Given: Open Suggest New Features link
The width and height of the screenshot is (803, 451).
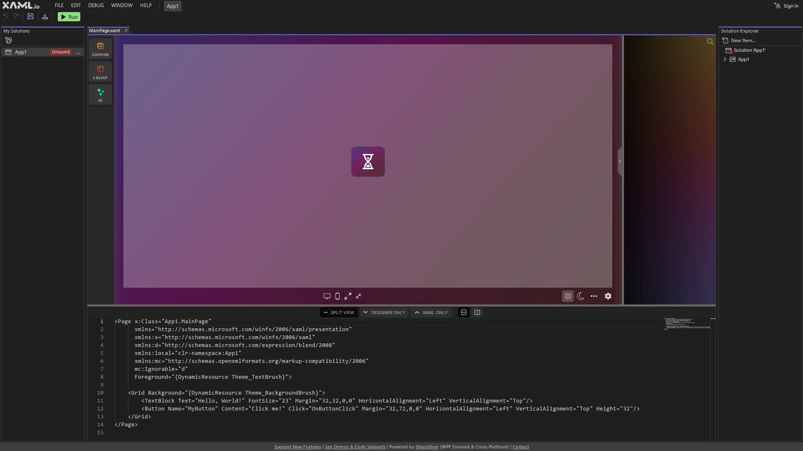Looking at the screenshot, I should click(x=298, y=447).
